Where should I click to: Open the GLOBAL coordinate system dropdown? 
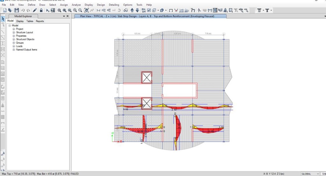pyautogui.click(x=310, y=174)
